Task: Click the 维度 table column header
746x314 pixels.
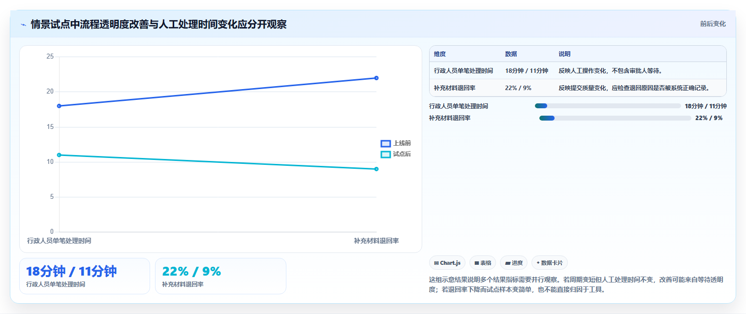Action: tap(440, 54)
